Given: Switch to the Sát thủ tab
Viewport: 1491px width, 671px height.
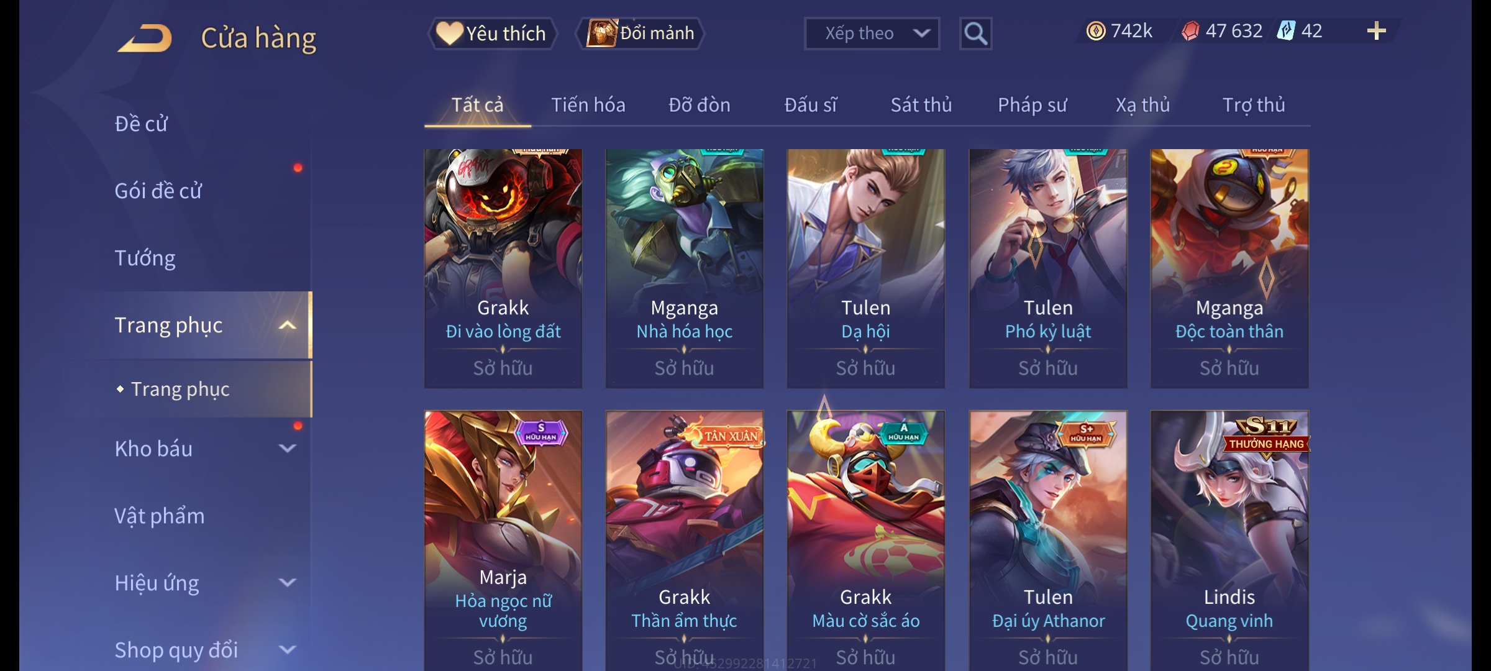Looking at the screenshot, I should pyautogui.click(x=921, y=105).
